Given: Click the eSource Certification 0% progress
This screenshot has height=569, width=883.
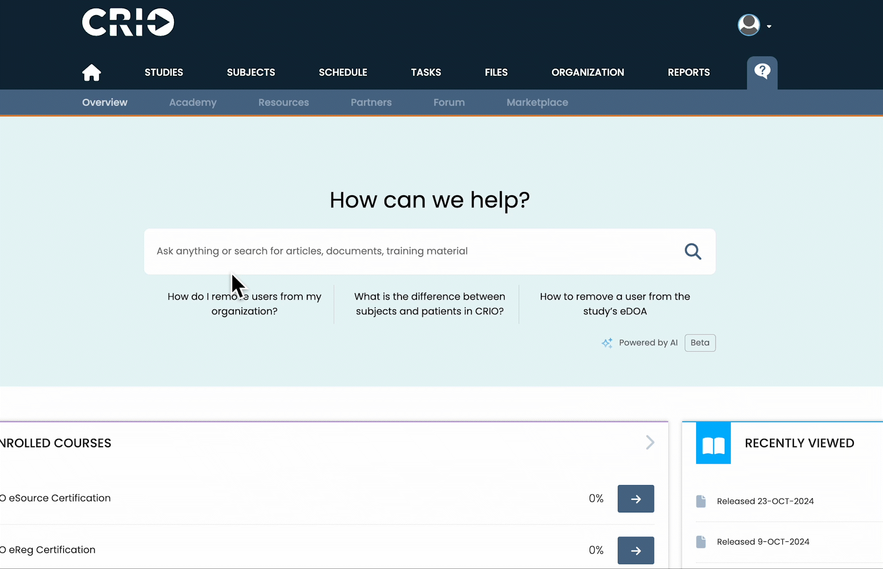Looking at the screenshot, I should coord(596,499).
